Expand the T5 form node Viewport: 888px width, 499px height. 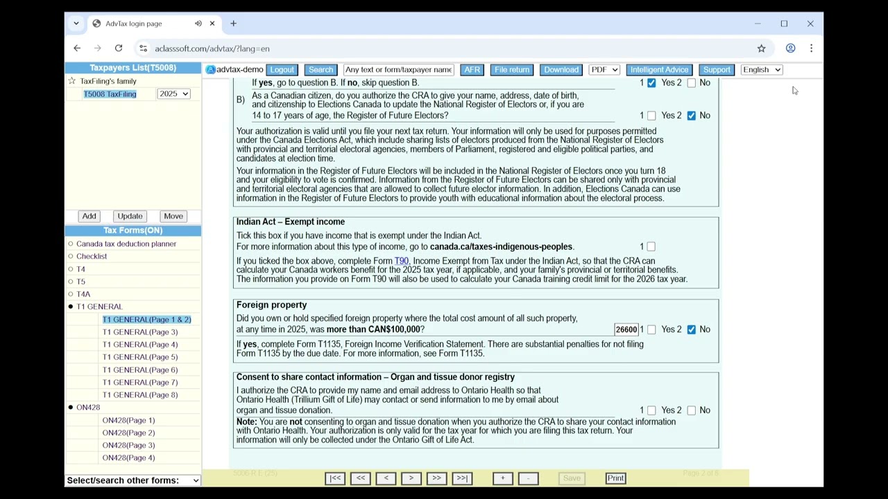[x=71, y=281]
